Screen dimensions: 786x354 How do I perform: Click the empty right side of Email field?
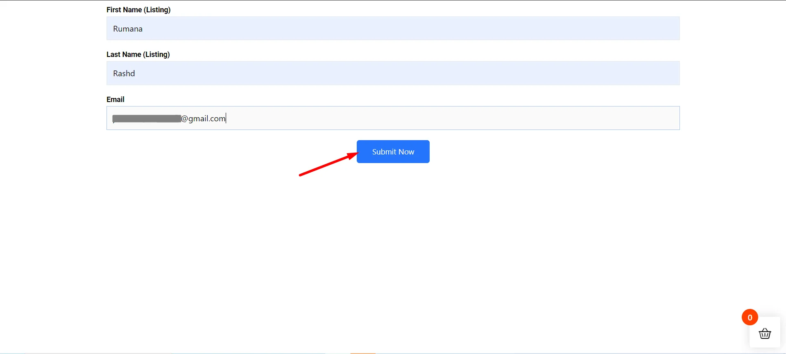coord(492,118)
